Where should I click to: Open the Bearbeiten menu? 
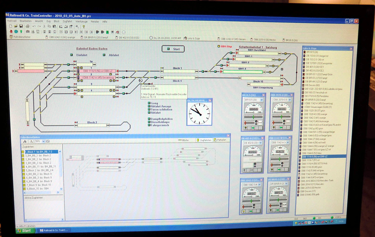(x=26, y=21)
